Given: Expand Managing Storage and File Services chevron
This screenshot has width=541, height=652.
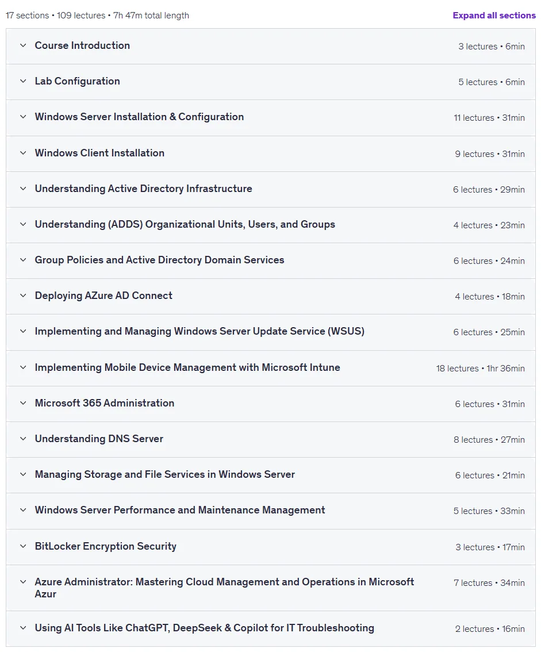Looking at the screenshot, I should point(24,474).
